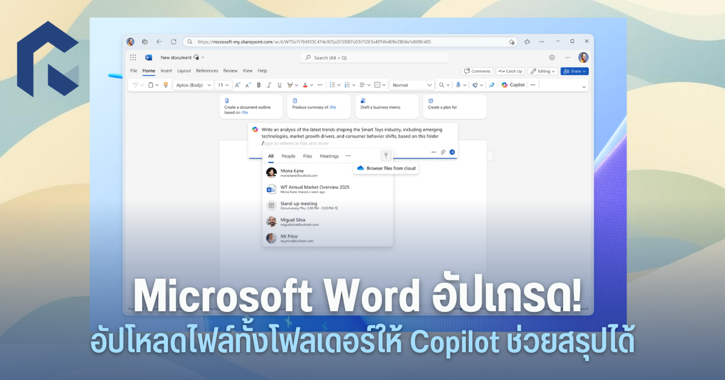Click the paperclip attach icon in Copilot prompt
The width and height of the screenshot is (725, 380).
(443, 152)
